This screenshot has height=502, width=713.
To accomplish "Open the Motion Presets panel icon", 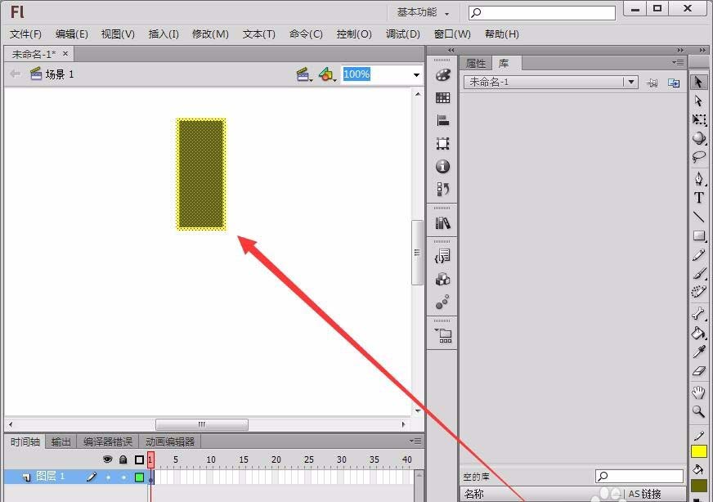I will coord(442,302).
